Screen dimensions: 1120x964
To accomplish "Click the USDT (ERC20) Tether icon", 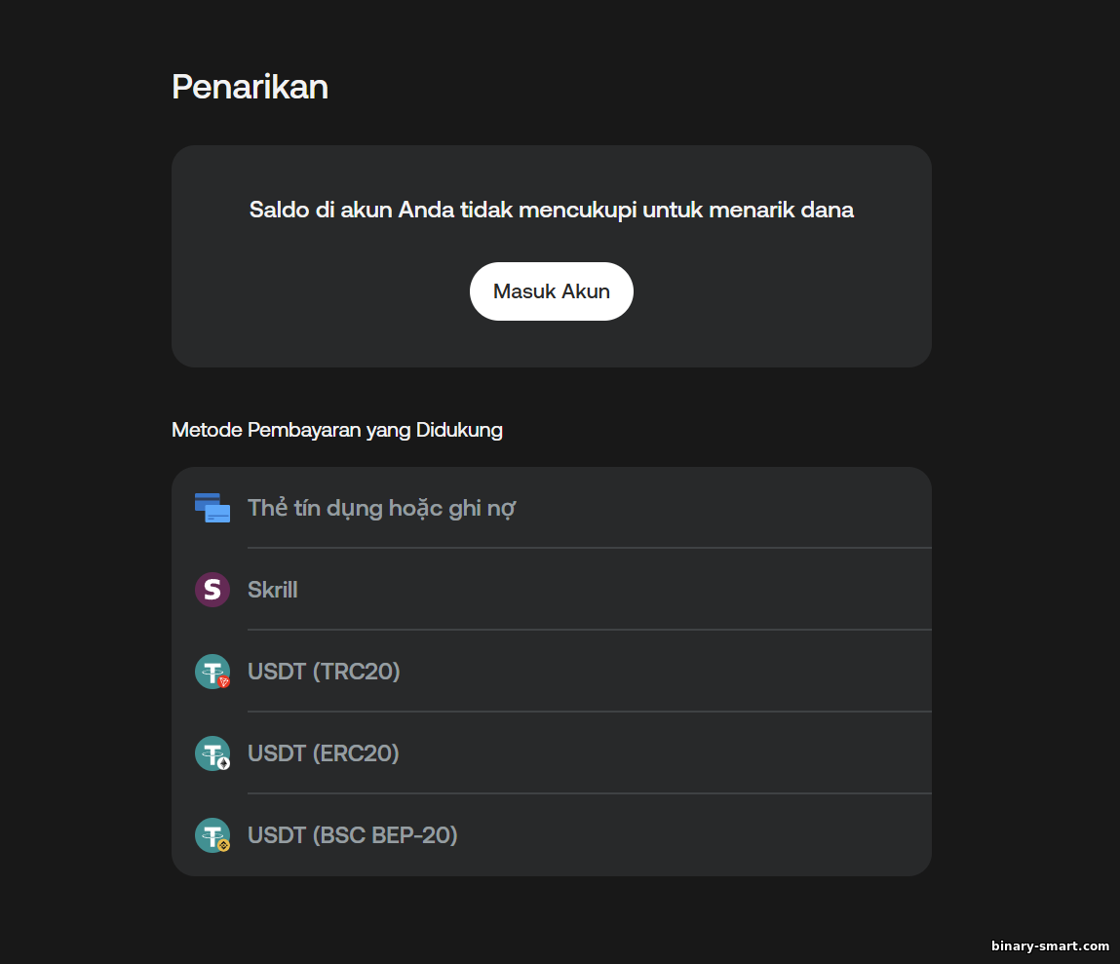I will 211,752.
